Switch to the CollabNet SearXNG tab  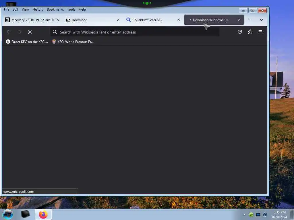153,20
